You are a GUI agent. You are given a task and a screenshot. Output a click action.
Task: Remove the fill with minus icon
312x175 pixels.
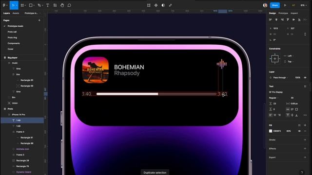tap(305, 131)
